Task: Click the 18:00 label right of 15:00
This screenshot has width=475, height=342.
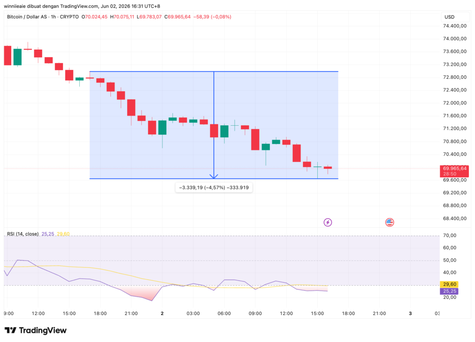Action: [348, 314]
